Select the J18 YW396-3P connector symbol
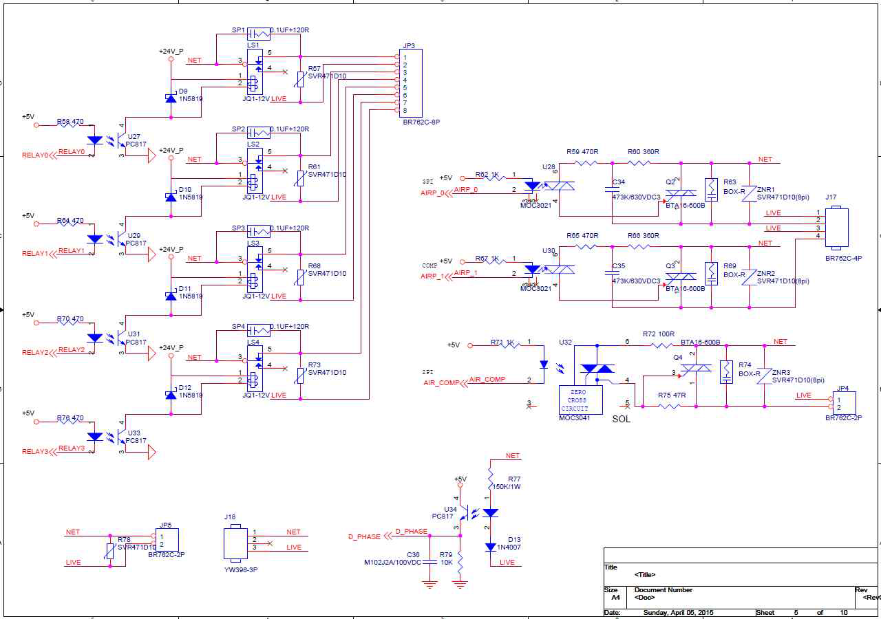881x619 pixels. coord(235,543)
